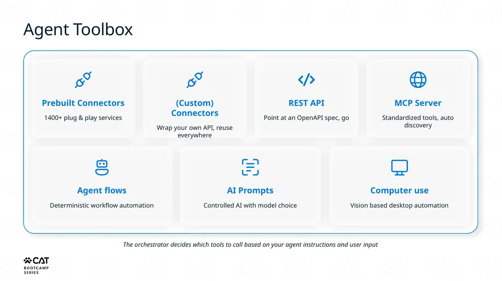Select the MCP Server heading

point(418,103)
